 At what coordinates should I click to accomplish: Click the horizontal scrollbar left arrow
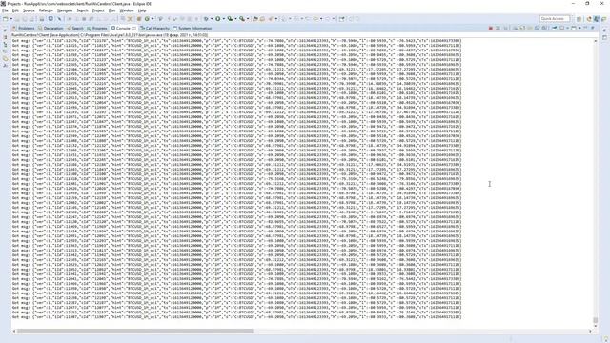(14, 331)
